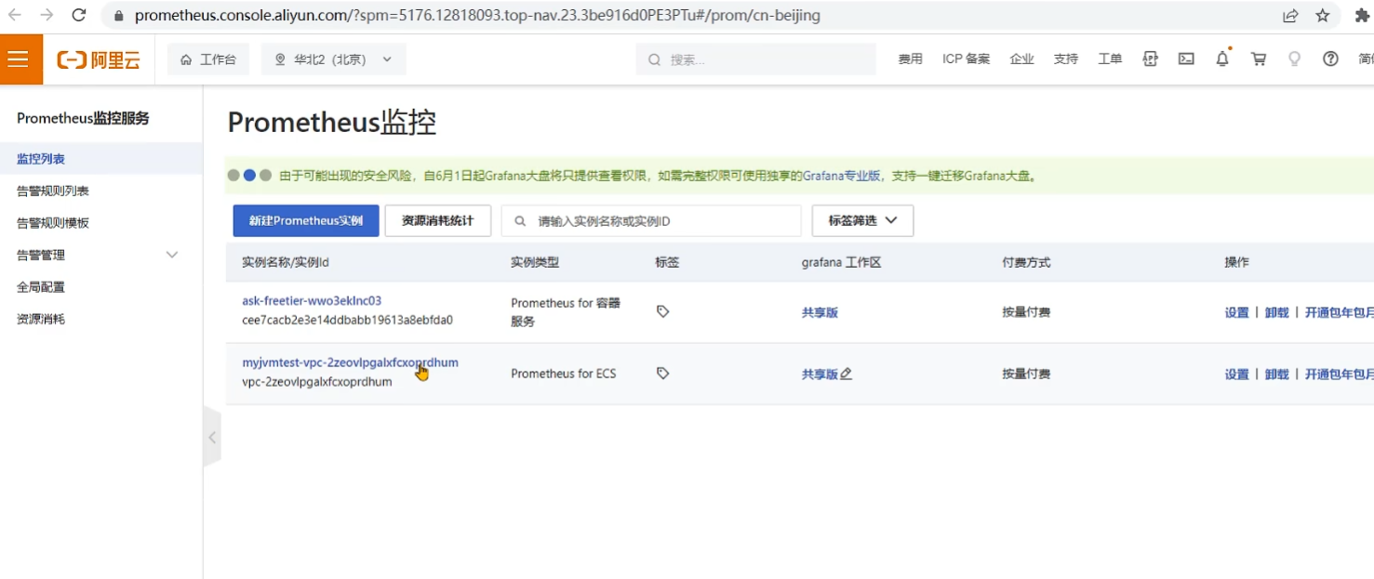Open the 支持 top menu
This screenshot has height=579, width=1374.
[1065, 59]
